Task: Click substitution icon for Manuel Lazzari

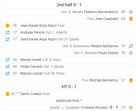Action: 7,73
